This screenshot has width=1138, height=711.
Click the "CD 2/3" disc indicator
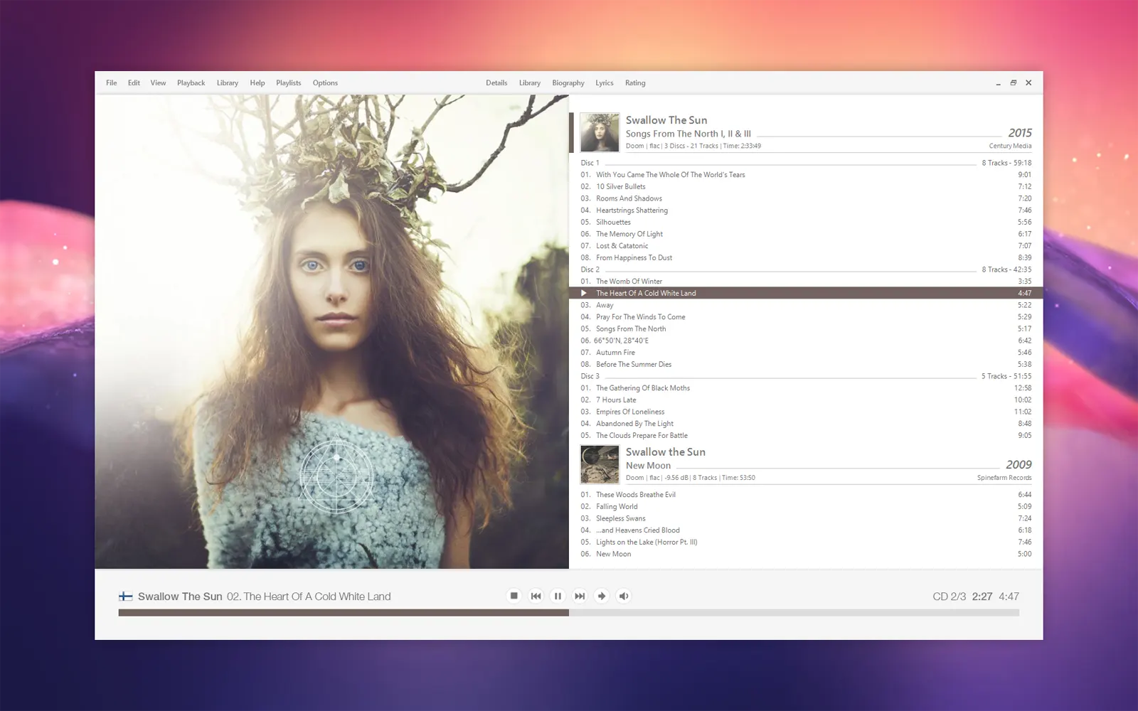(949, 597)
